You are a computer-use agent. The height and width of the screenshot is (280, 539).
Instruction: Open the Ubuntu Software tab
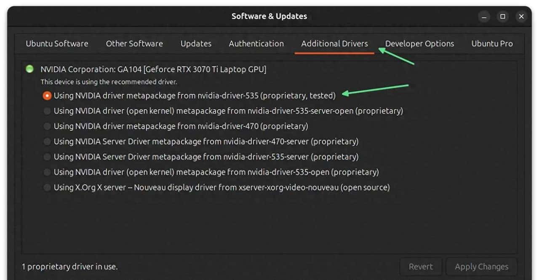pyautogui.click(x=57, y=44)
